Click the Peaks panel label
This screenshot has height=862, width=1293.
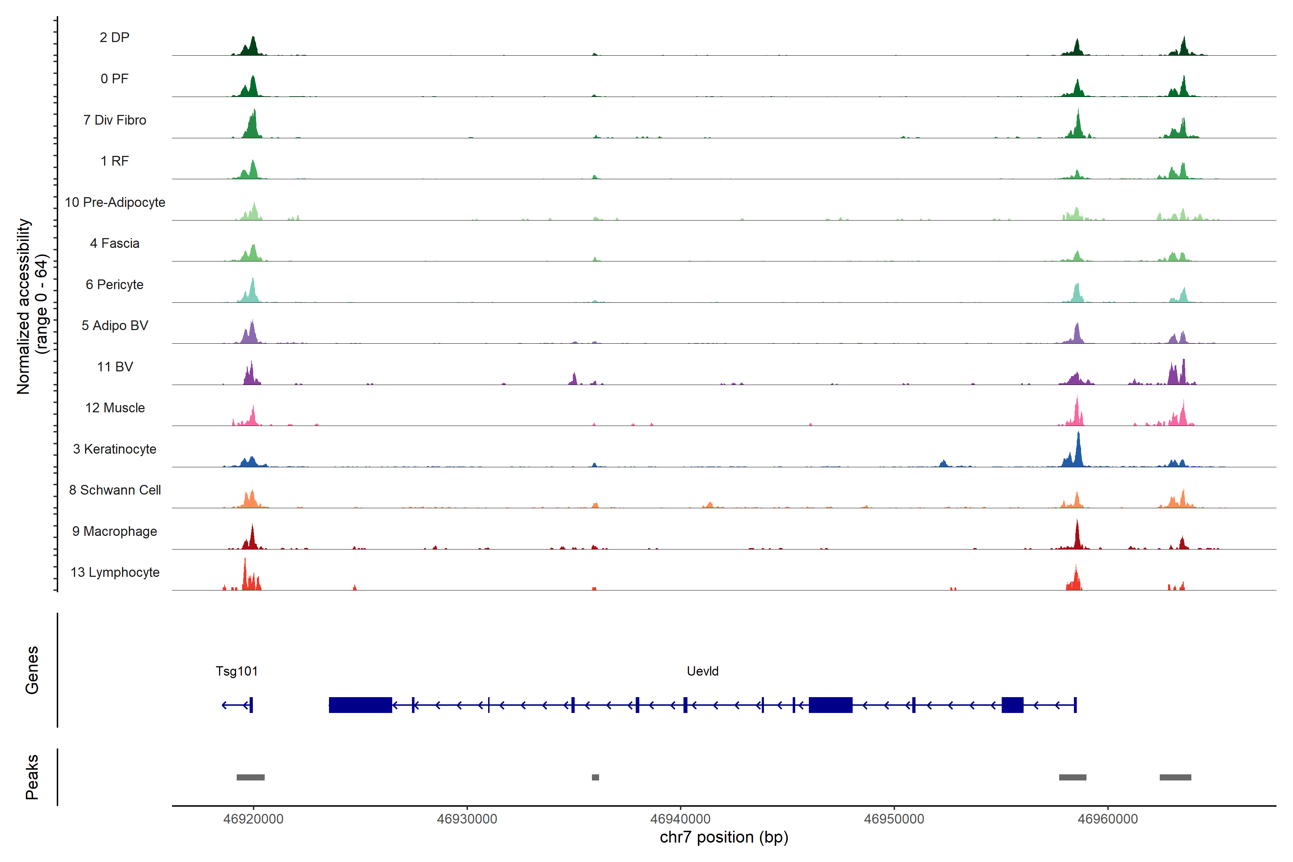pos(32,777)
